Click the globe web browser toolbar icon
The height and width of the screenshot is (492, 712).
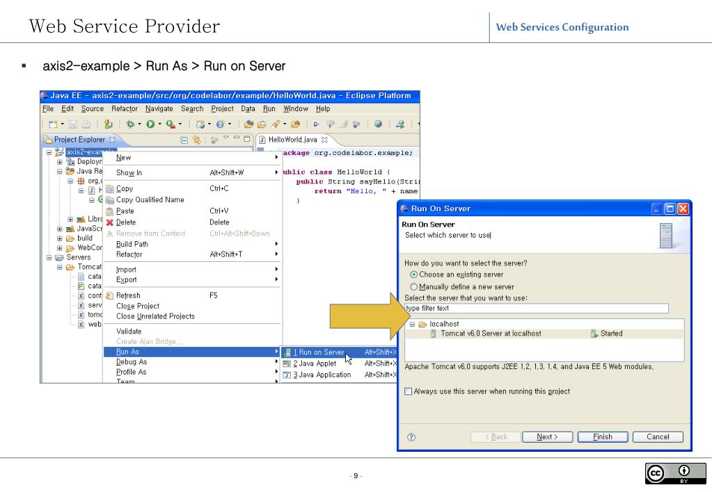(x=379, y=124)
